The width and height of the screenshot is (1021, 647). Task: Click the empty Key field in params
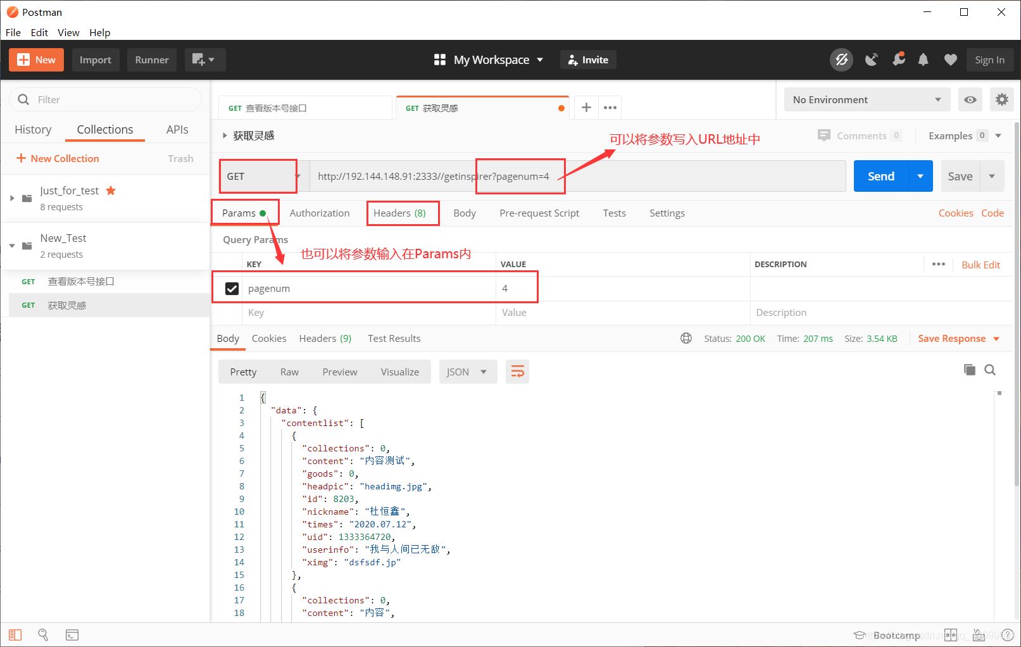click(368, 313)
